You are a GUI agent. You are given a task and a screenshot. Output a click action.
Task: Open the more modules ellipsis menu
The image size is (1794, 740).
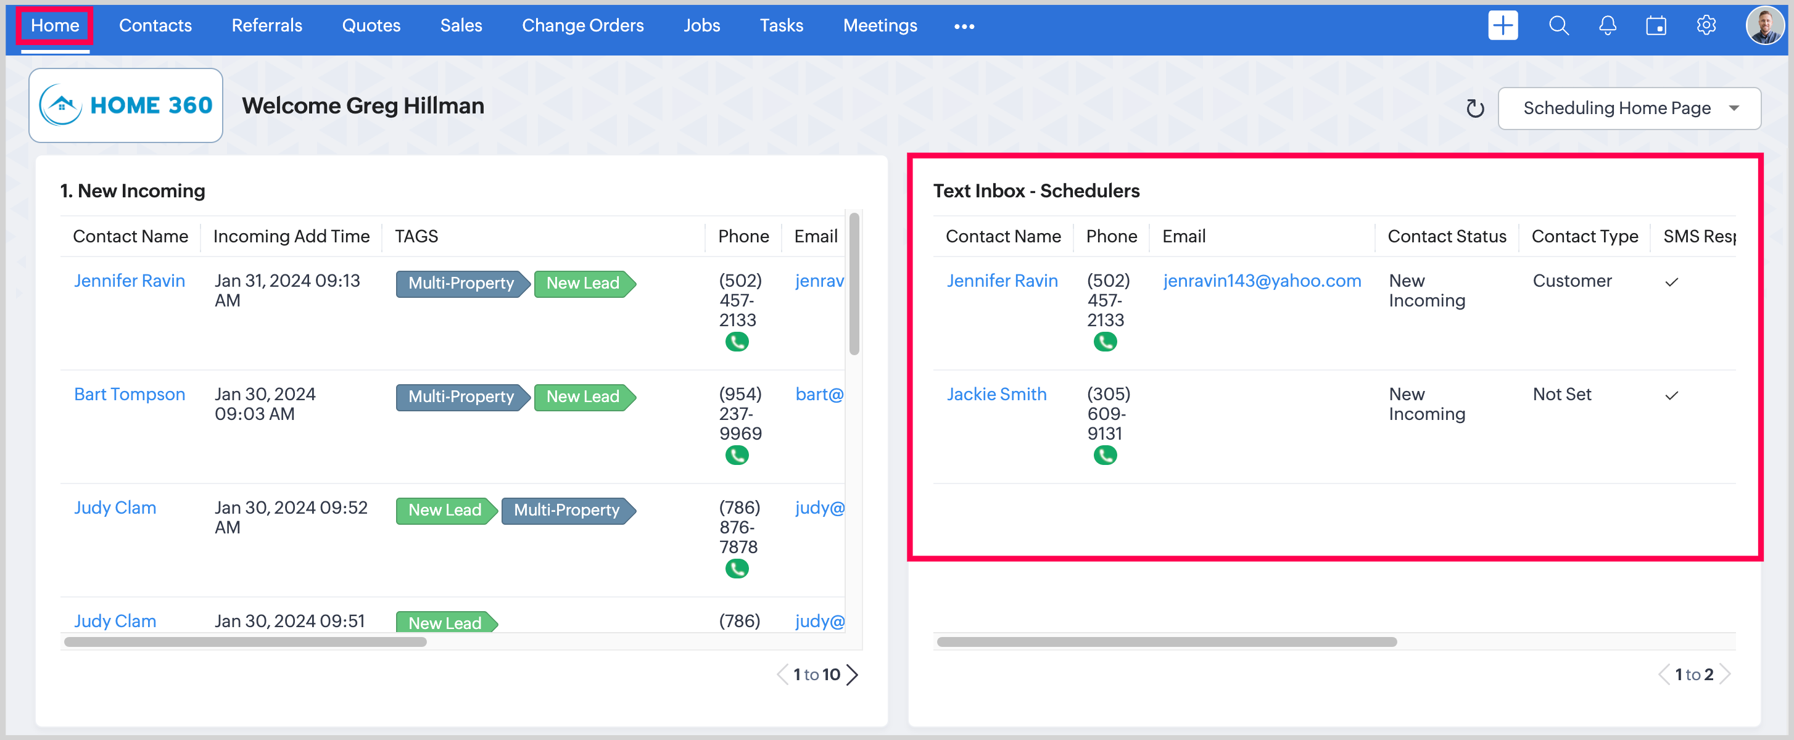(964, 27)
